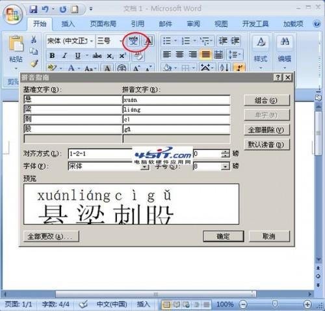Click the 偏移量 spinner arrows
Image resolution: width=325 pixels, height=311 pixels.
(226, 154)
